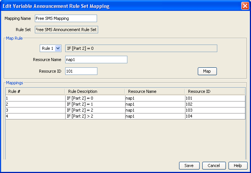Click nap1 in the row with ID 103
This screenshot has height=173, width=251.
pyautogui.click(x=155, y=110)
